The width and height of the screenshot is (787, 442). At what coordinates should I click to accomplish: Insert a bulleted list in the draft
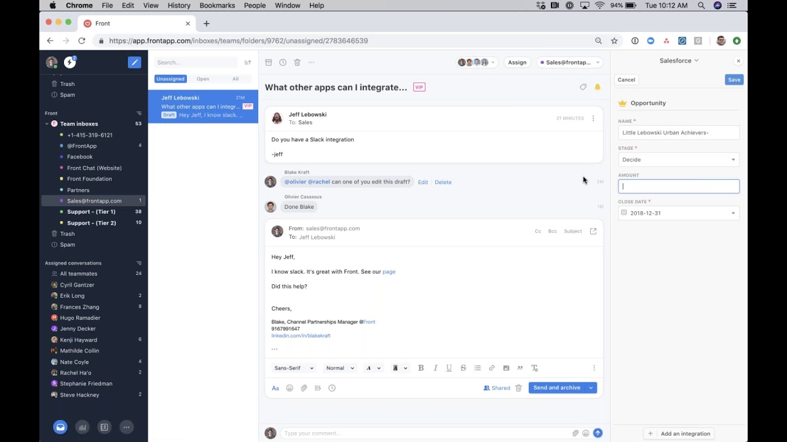point(477,368)
